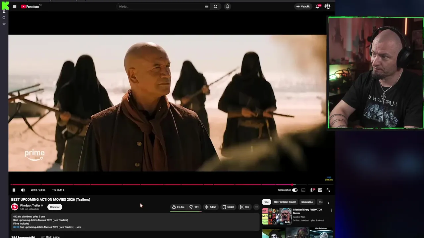Mute the video volume
This screenshot has width=424, height=238.
[x=23, y=190]
